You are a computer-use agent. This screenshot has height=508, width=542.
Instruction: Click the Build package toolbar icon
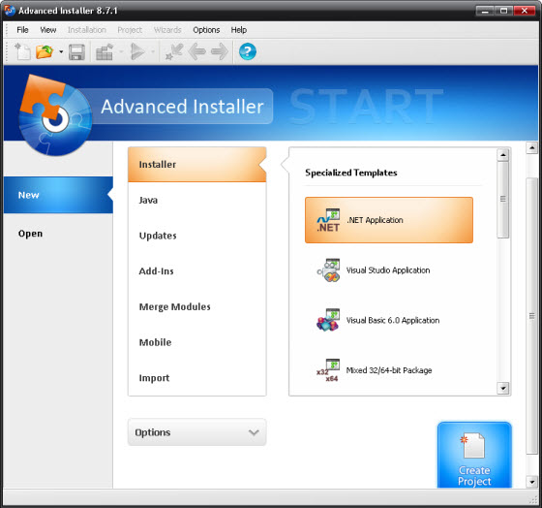coord(105,52)
